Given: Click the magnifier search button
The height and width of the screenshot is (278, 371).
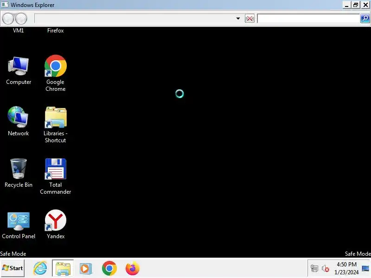Looking at the screenshot, I should 365,19.
